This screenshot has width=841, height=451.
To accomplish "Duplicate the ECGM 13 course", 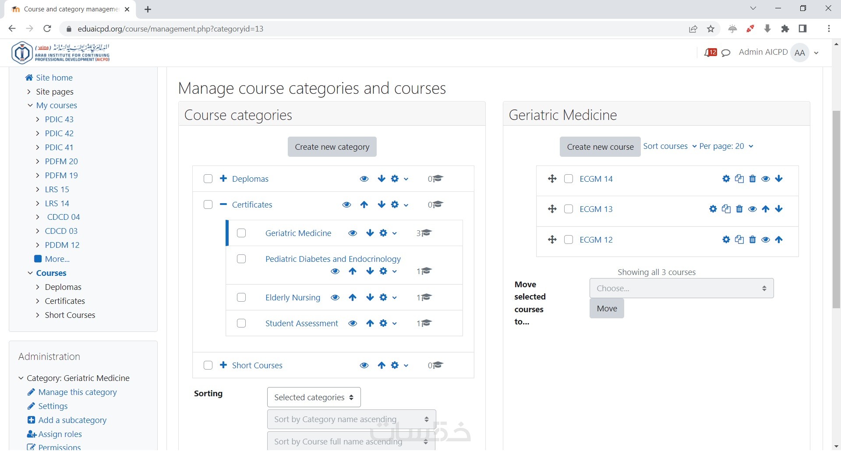I will pos(726,209).
